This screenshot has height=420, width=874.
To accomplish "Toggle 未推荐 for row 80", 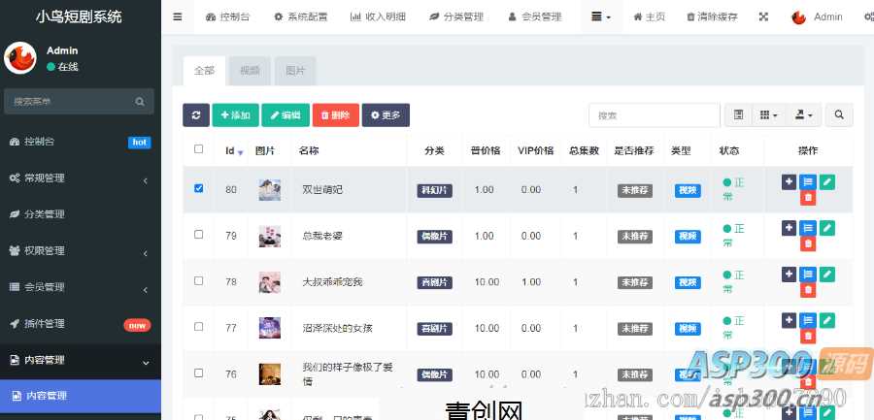I will click(x=635, y=190).
